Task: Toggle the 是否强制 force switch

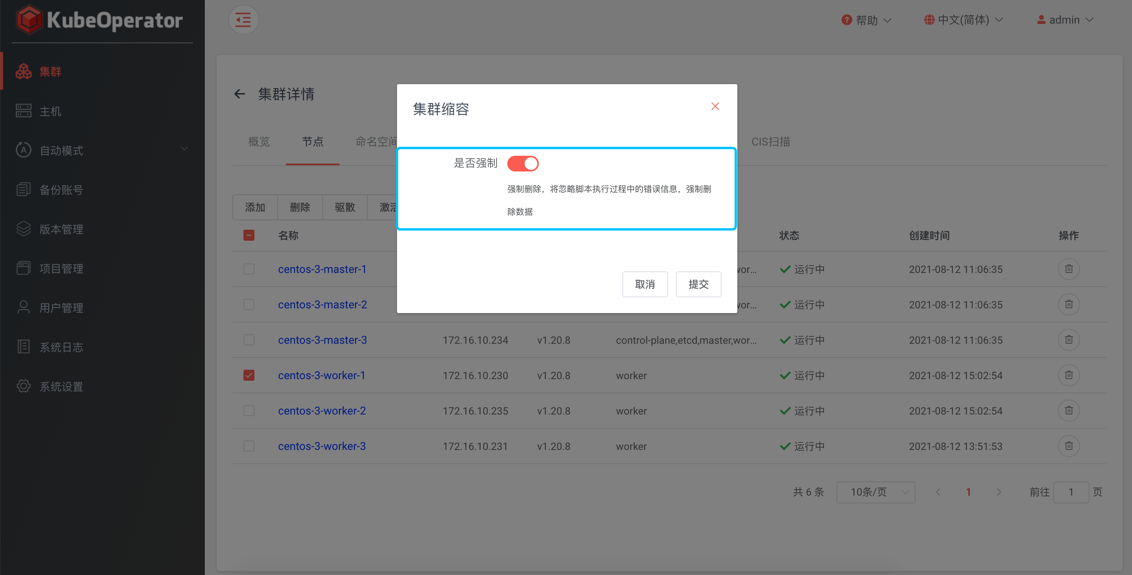Action: coord(523,164)
